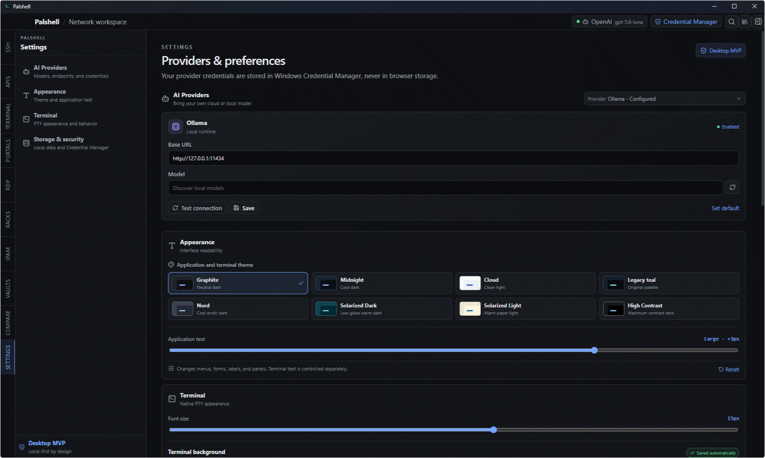
Task: Reset application text size
Action: (729, 369)
